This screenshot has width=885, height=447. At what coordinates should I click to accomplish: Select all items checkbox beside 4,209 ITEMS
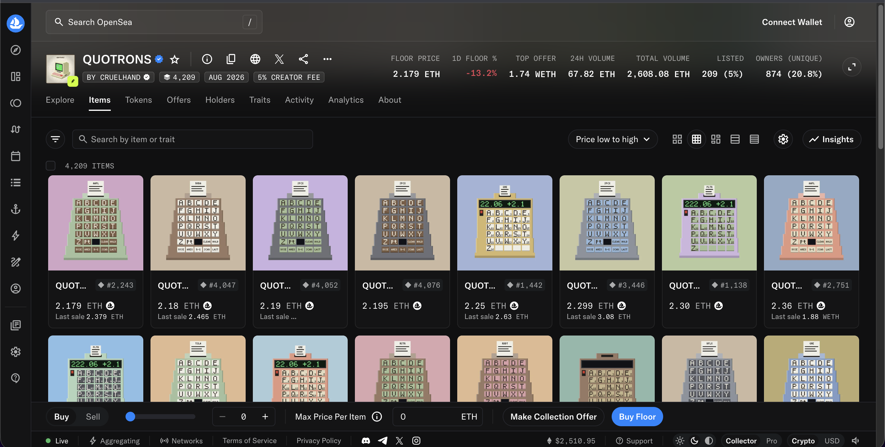pos(51,166)
